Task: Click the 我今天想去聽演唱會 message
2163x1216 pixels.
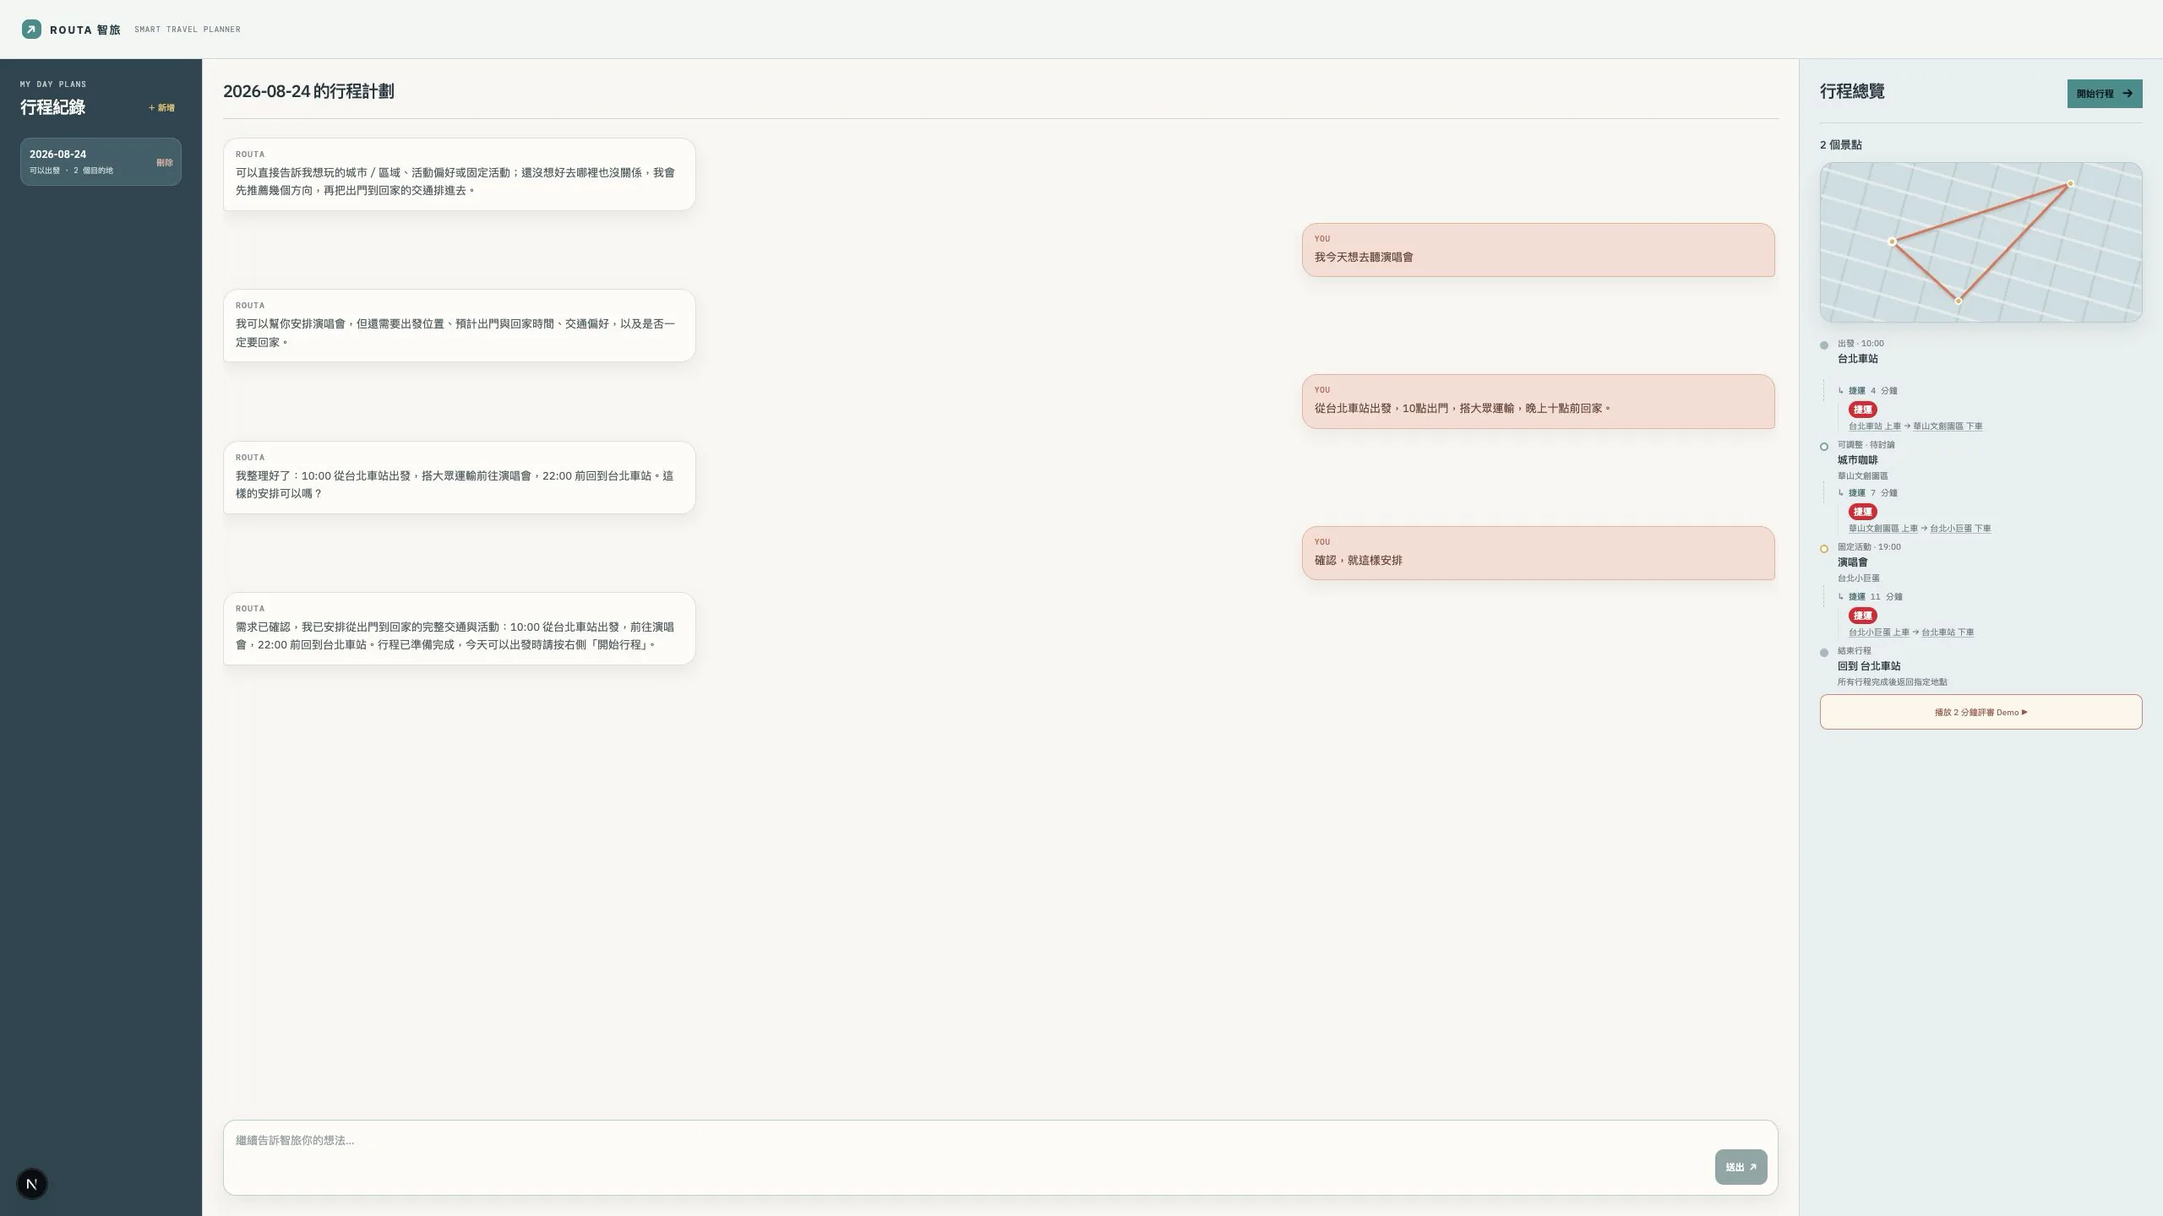Action: [x=1538, y=250]
